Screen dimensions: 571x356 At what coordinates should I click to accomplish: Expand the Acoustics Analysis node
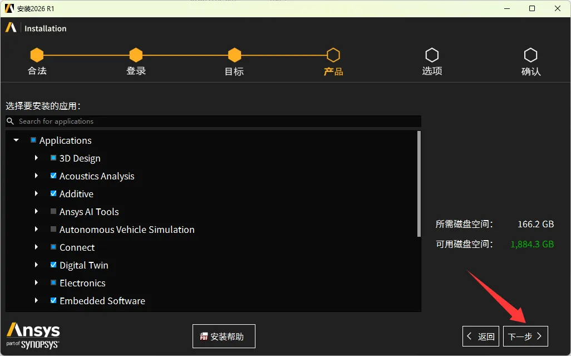36,175
